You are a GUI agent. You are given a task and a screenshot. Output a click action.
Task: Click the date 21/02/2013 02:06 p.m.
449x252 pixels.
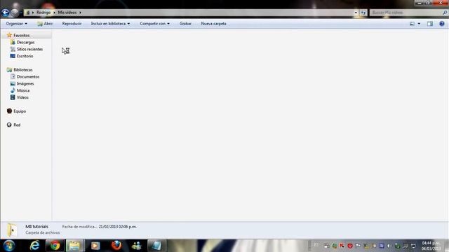pos(118,227)
